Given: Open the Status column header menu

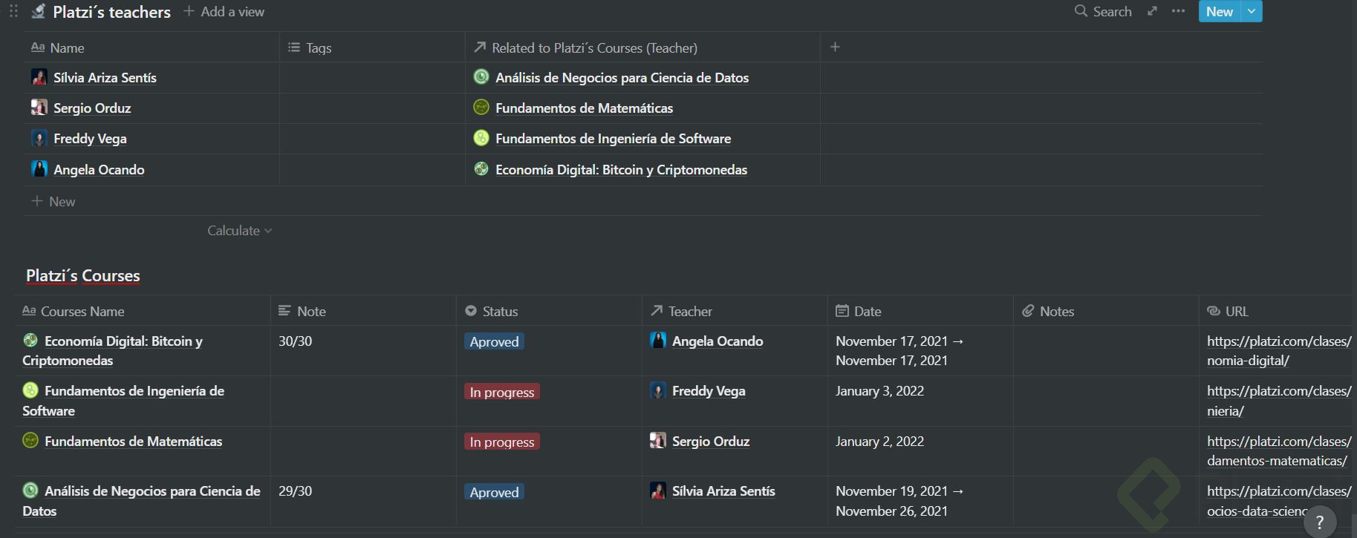Looking at the screenshot, I should (499, 311).
